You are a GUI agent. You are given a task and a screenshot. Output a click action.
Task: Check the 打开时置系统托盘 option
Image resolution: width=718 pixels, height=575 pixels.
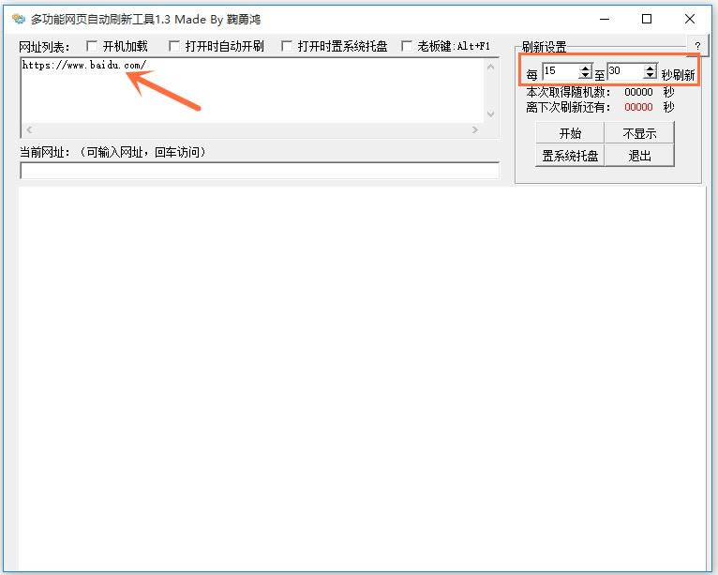287,46
